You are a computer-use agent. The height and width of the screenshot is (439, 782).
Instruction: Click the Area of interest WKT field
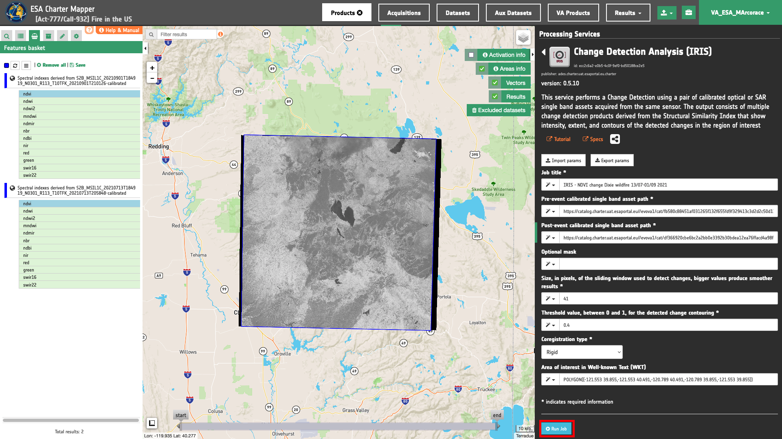pos(668,380)
